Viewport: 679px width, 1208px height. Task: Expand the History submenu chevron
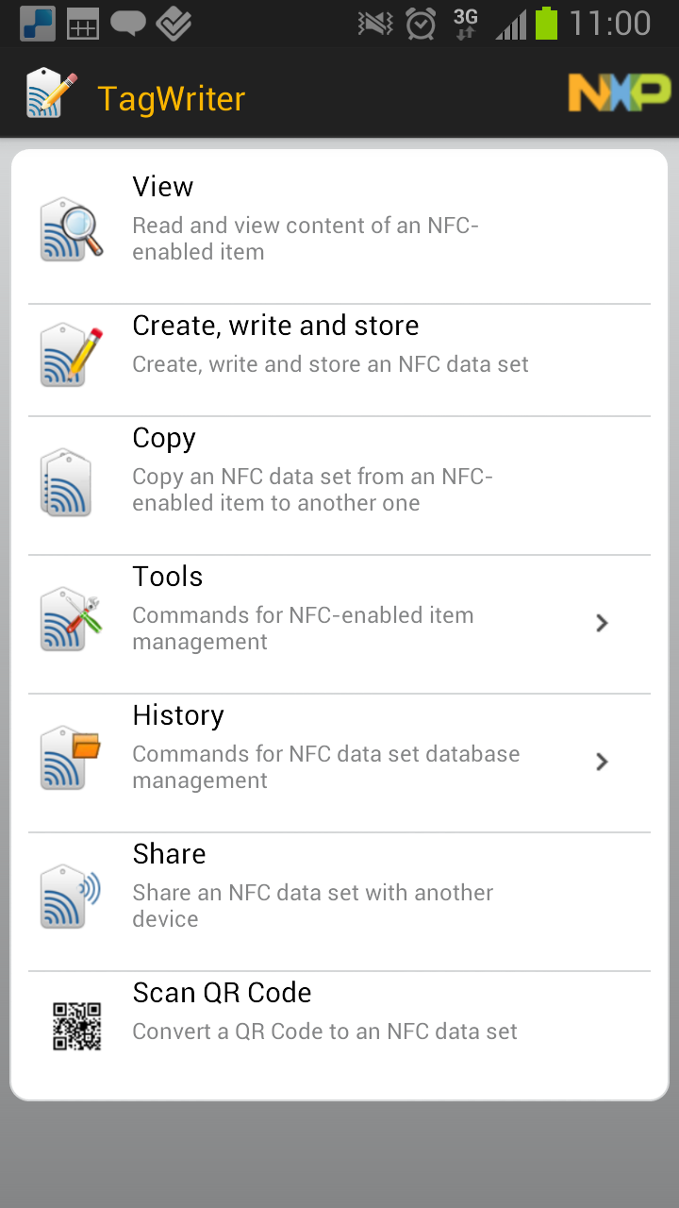click(x=603, y=762)
